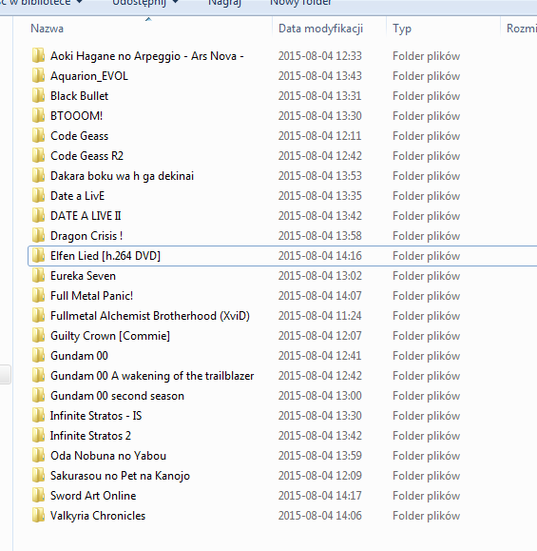Click the Infinite Stratos 2 folder icon

click(x=38, y=436)
